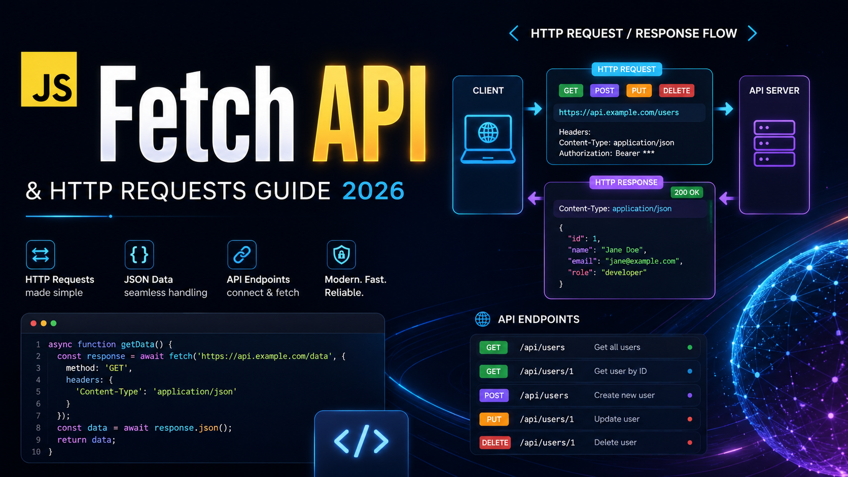This screenshot has width=848, height=477.
Task: Click the application/json value in response header
Action: click(642, 209)
